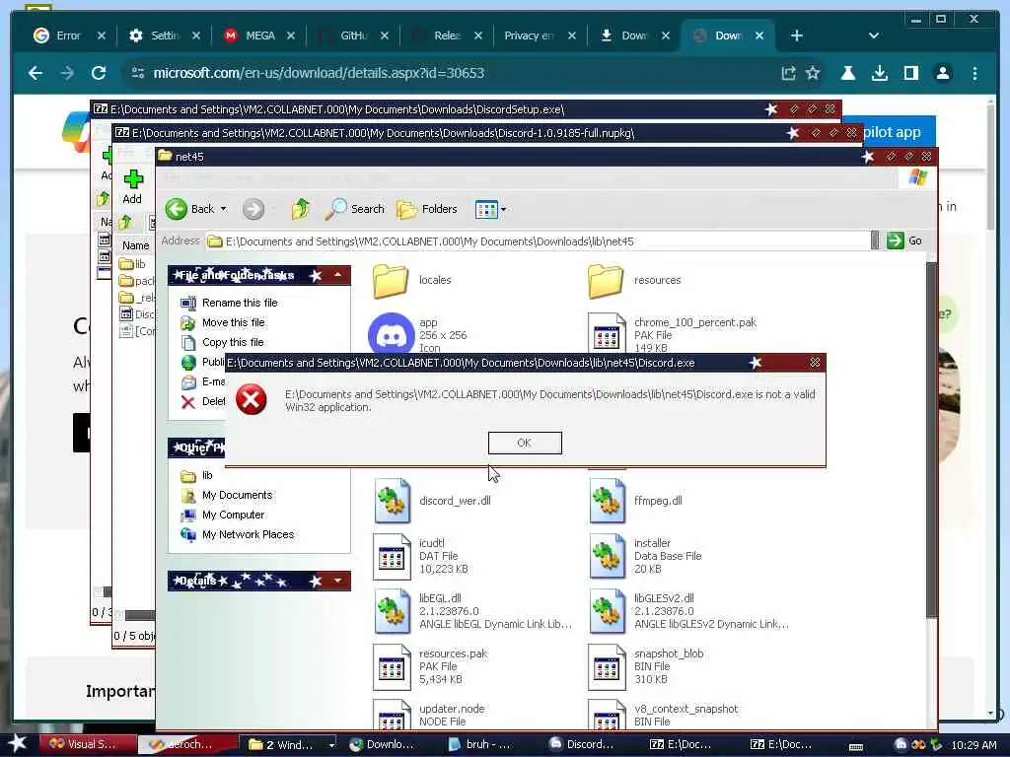
Task: Click the Forward arrow in Explorer toolbar
Action: click(x=253, y=209)
